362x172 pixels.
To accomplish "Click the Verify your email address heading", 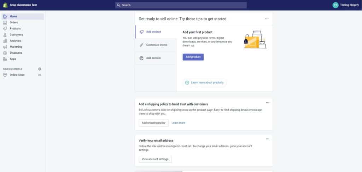I will [156, 141].
